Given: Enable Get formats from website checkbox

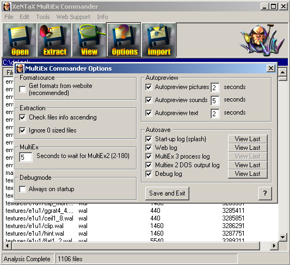Looking at the screenshot, I should (x=22, y=89).
